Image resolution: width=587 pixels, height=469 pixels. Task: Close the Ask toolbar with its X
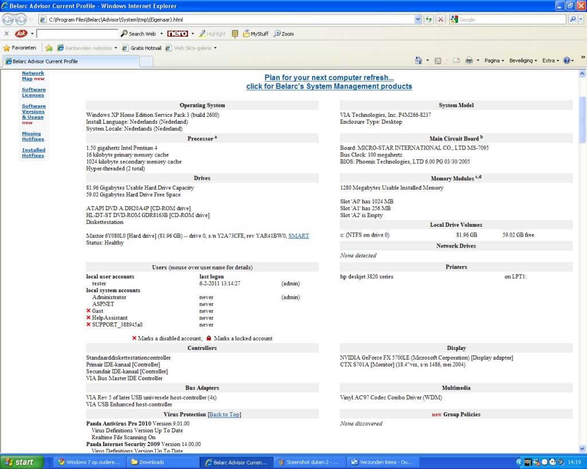[6, 34]
